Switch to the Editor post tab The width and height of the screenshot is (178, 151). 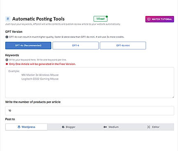[153, 127]
